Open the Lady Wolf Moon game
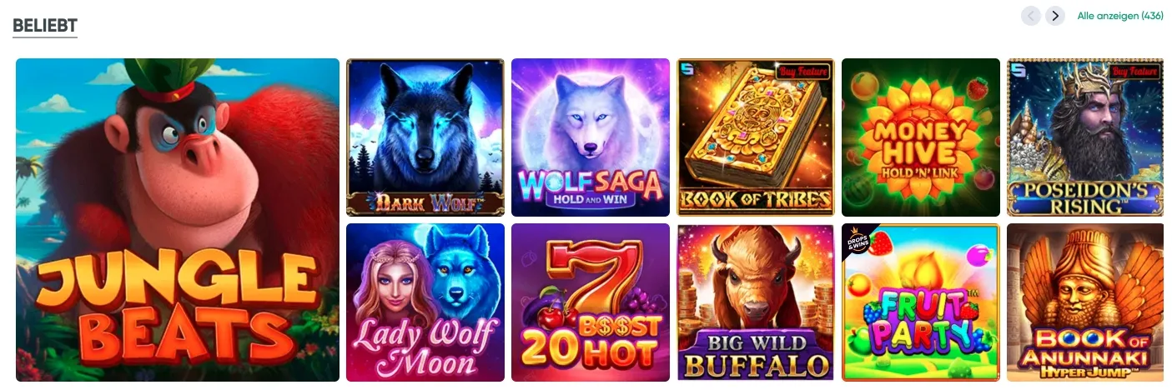Viewport: 1172px width, 390px height. click(x=425, y=302)
